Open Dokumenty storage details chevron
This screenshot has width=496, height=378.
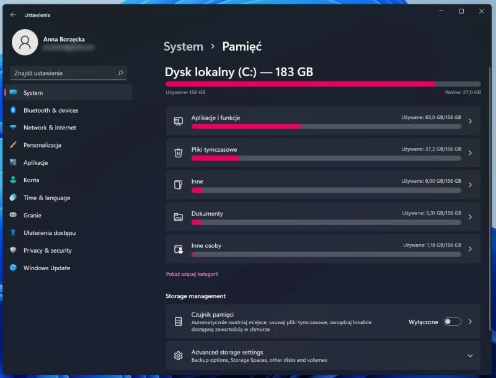coord(470,217)
